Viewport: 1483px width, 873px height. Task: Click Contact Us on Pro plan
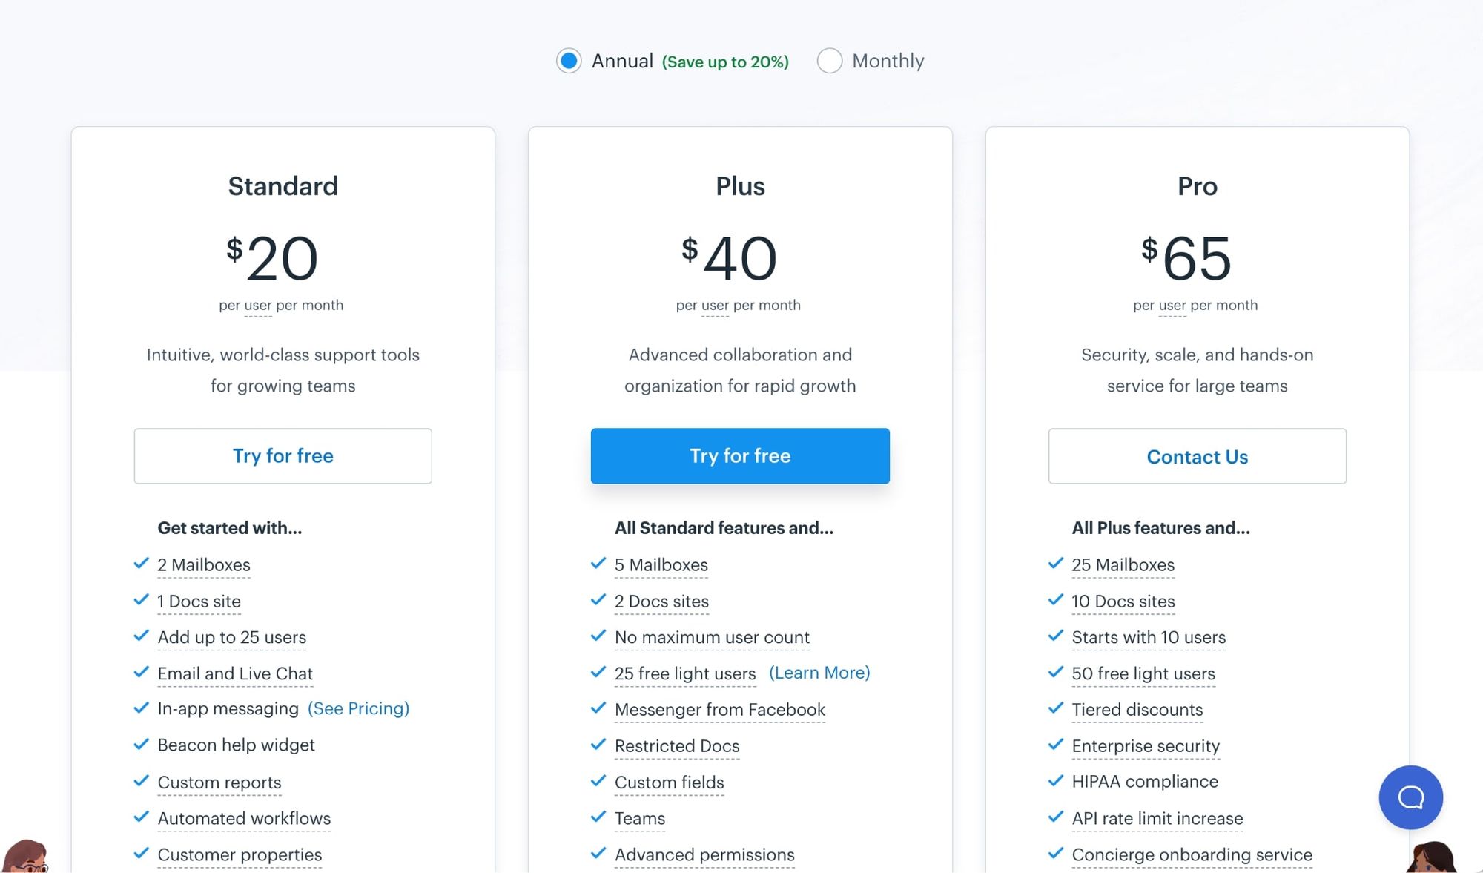click(x=1196, y=455)
